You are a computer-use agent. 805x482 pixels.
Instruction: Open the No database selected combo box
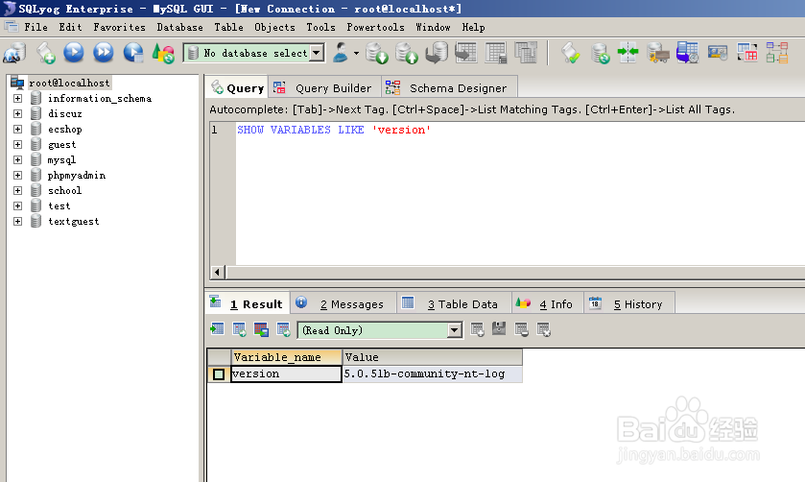click(x=254, y=53)
